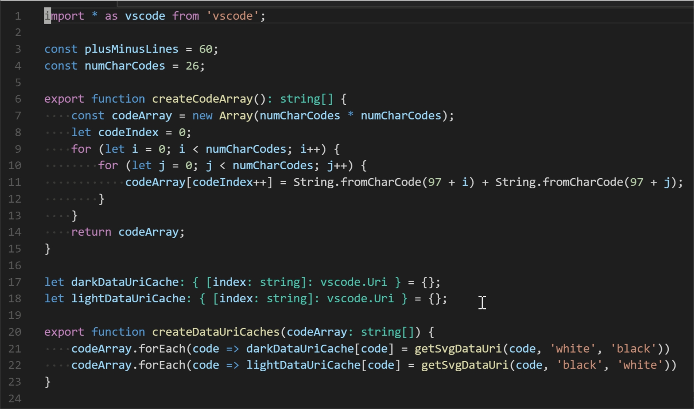Click line number 17 in the gutter
The width and height of the screenshot is (694, 409).
coord(15,282)
